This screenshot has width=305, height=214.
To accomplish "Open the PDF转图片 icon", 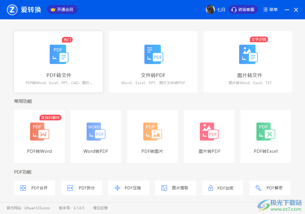I will click(x=152, y=132).
